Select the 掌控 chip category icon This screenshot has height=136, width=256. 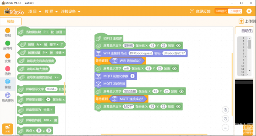click(x=8, y=81)
